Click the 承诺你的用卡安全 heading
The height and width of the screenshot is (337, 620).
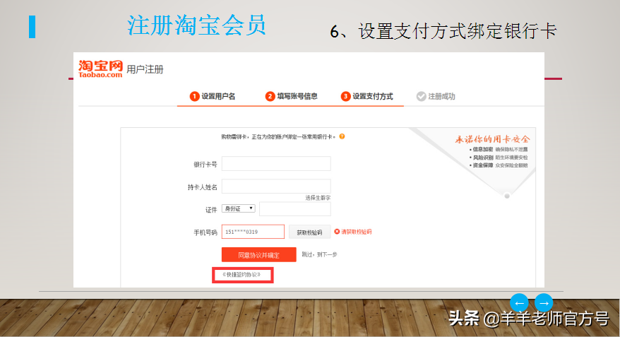click(x=492, y=139)
